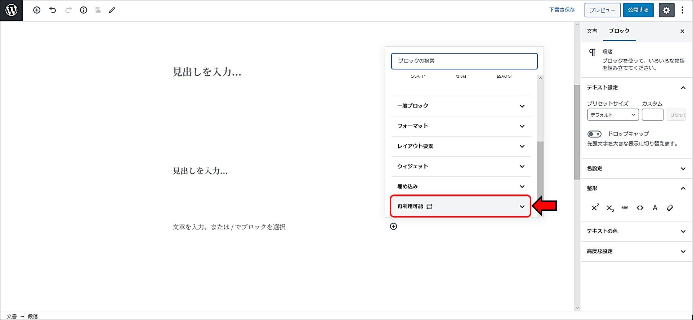Apply superscript formatting icon
This screenshot has height=320, width=693.
coord(595,207)
